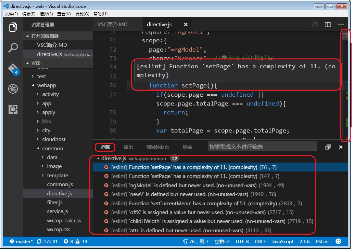The height and width of the screenshot is (249, 354).
Task: Click the git branch master* indicator
Action: click(21, 241)
